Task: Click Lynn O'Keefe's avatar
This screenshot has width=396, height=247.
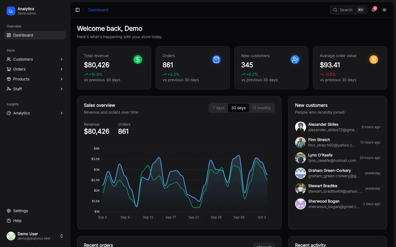Action: pyautogui.click(x=301, y=158)
